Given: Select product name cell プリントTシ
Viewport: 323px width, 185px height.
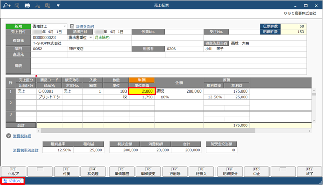Looking at the screenshot, I should coord(49,97).
